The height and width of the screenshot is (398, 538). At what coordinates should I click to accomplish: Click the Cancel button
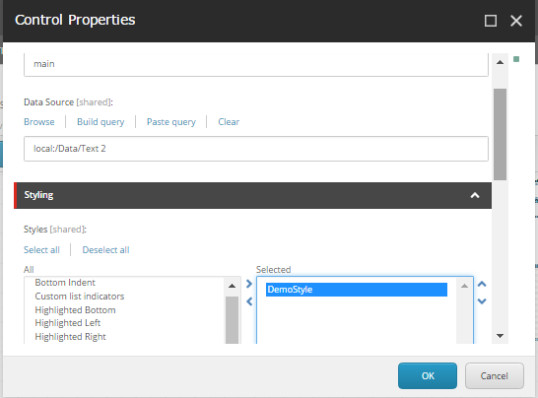tap(494, 376)
